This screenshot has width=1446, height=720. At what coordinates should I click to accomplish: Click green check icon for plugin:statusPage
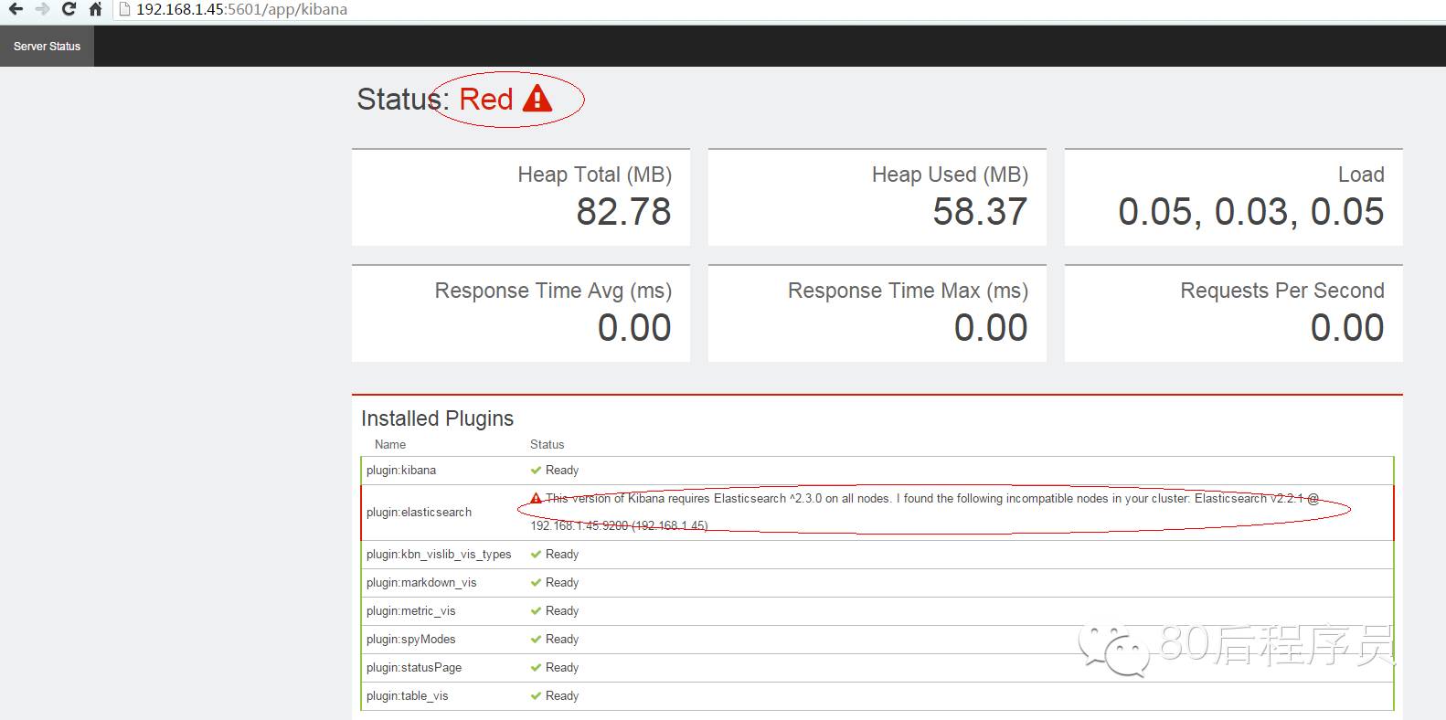537,668
